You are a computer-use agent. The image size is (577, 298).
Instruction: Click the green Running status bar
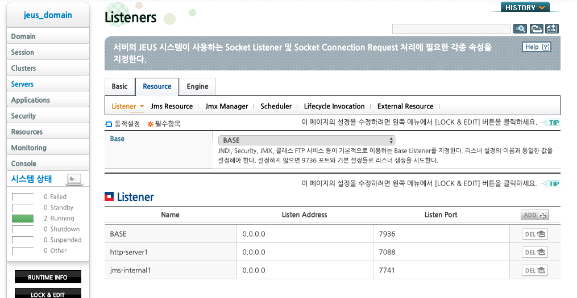(23, 219)
